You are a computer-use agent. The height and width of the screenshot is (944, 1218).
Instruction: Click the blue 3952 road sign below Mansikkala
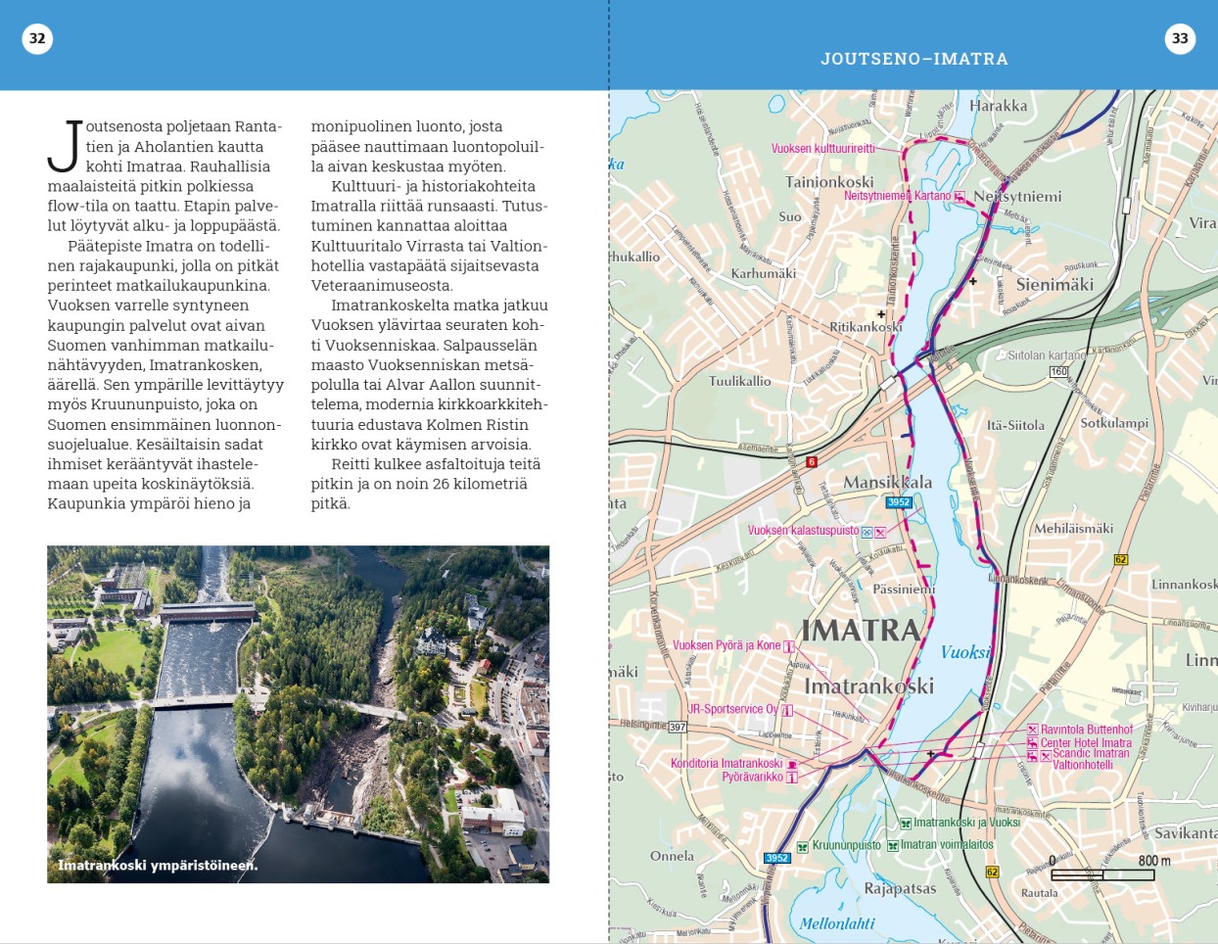point(899,502)
